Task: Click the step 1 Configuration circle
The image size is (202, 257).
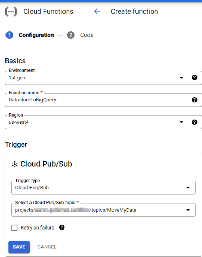Action: 10,35
